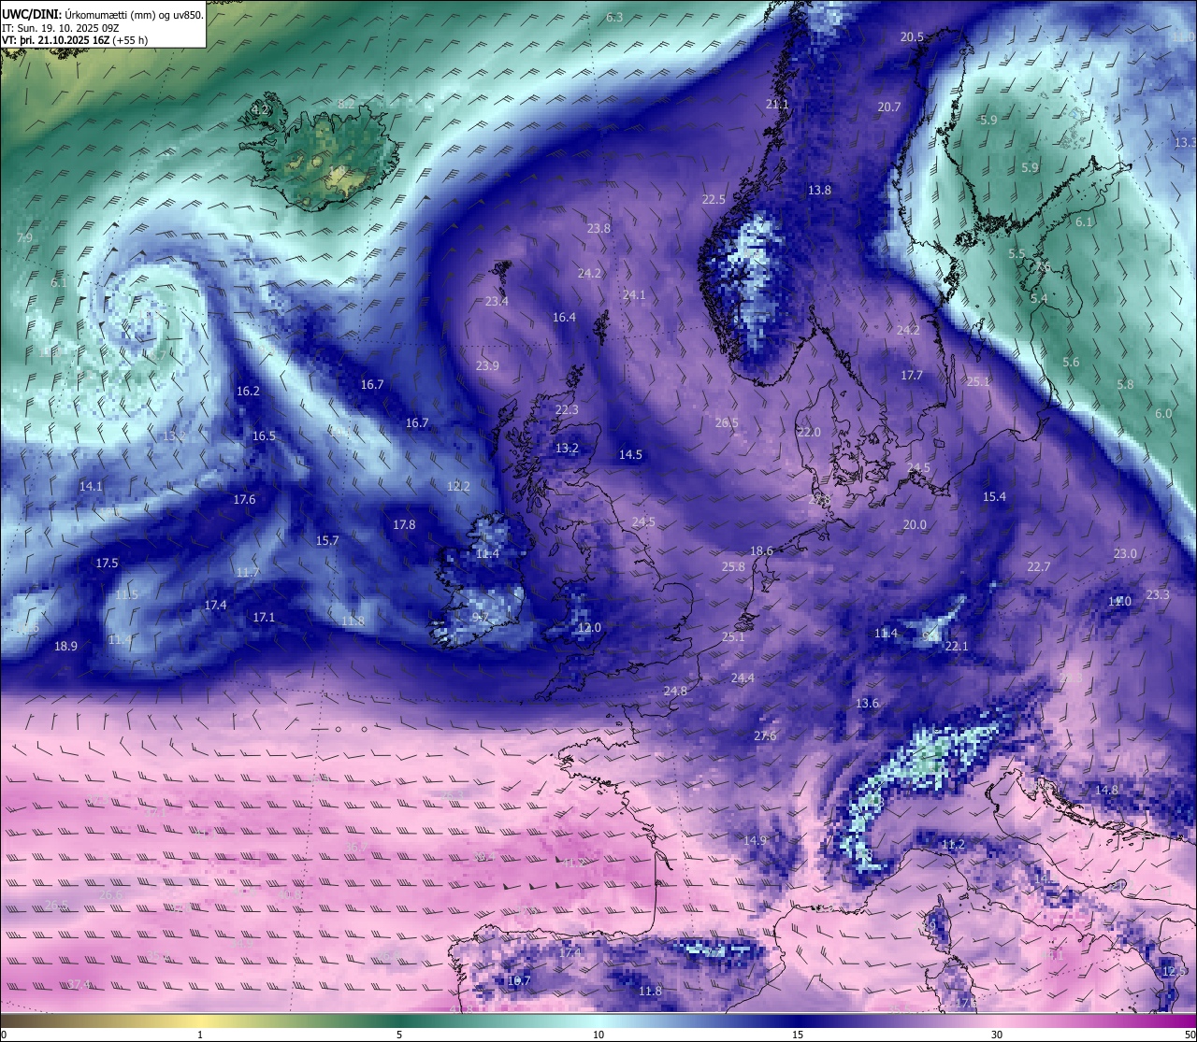This screenshot has height=1042, width=1197.
Task: Click the 6.3 value at the top of the map
Action: (x=614, y=17)
